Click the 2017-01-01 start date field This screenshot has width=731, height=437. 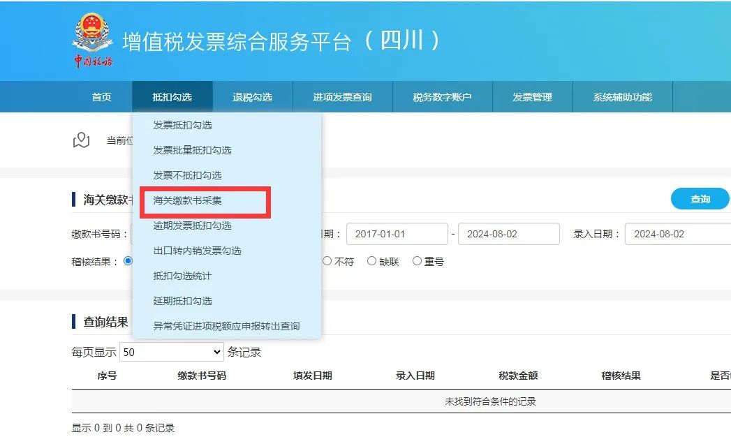coord(397,234)
